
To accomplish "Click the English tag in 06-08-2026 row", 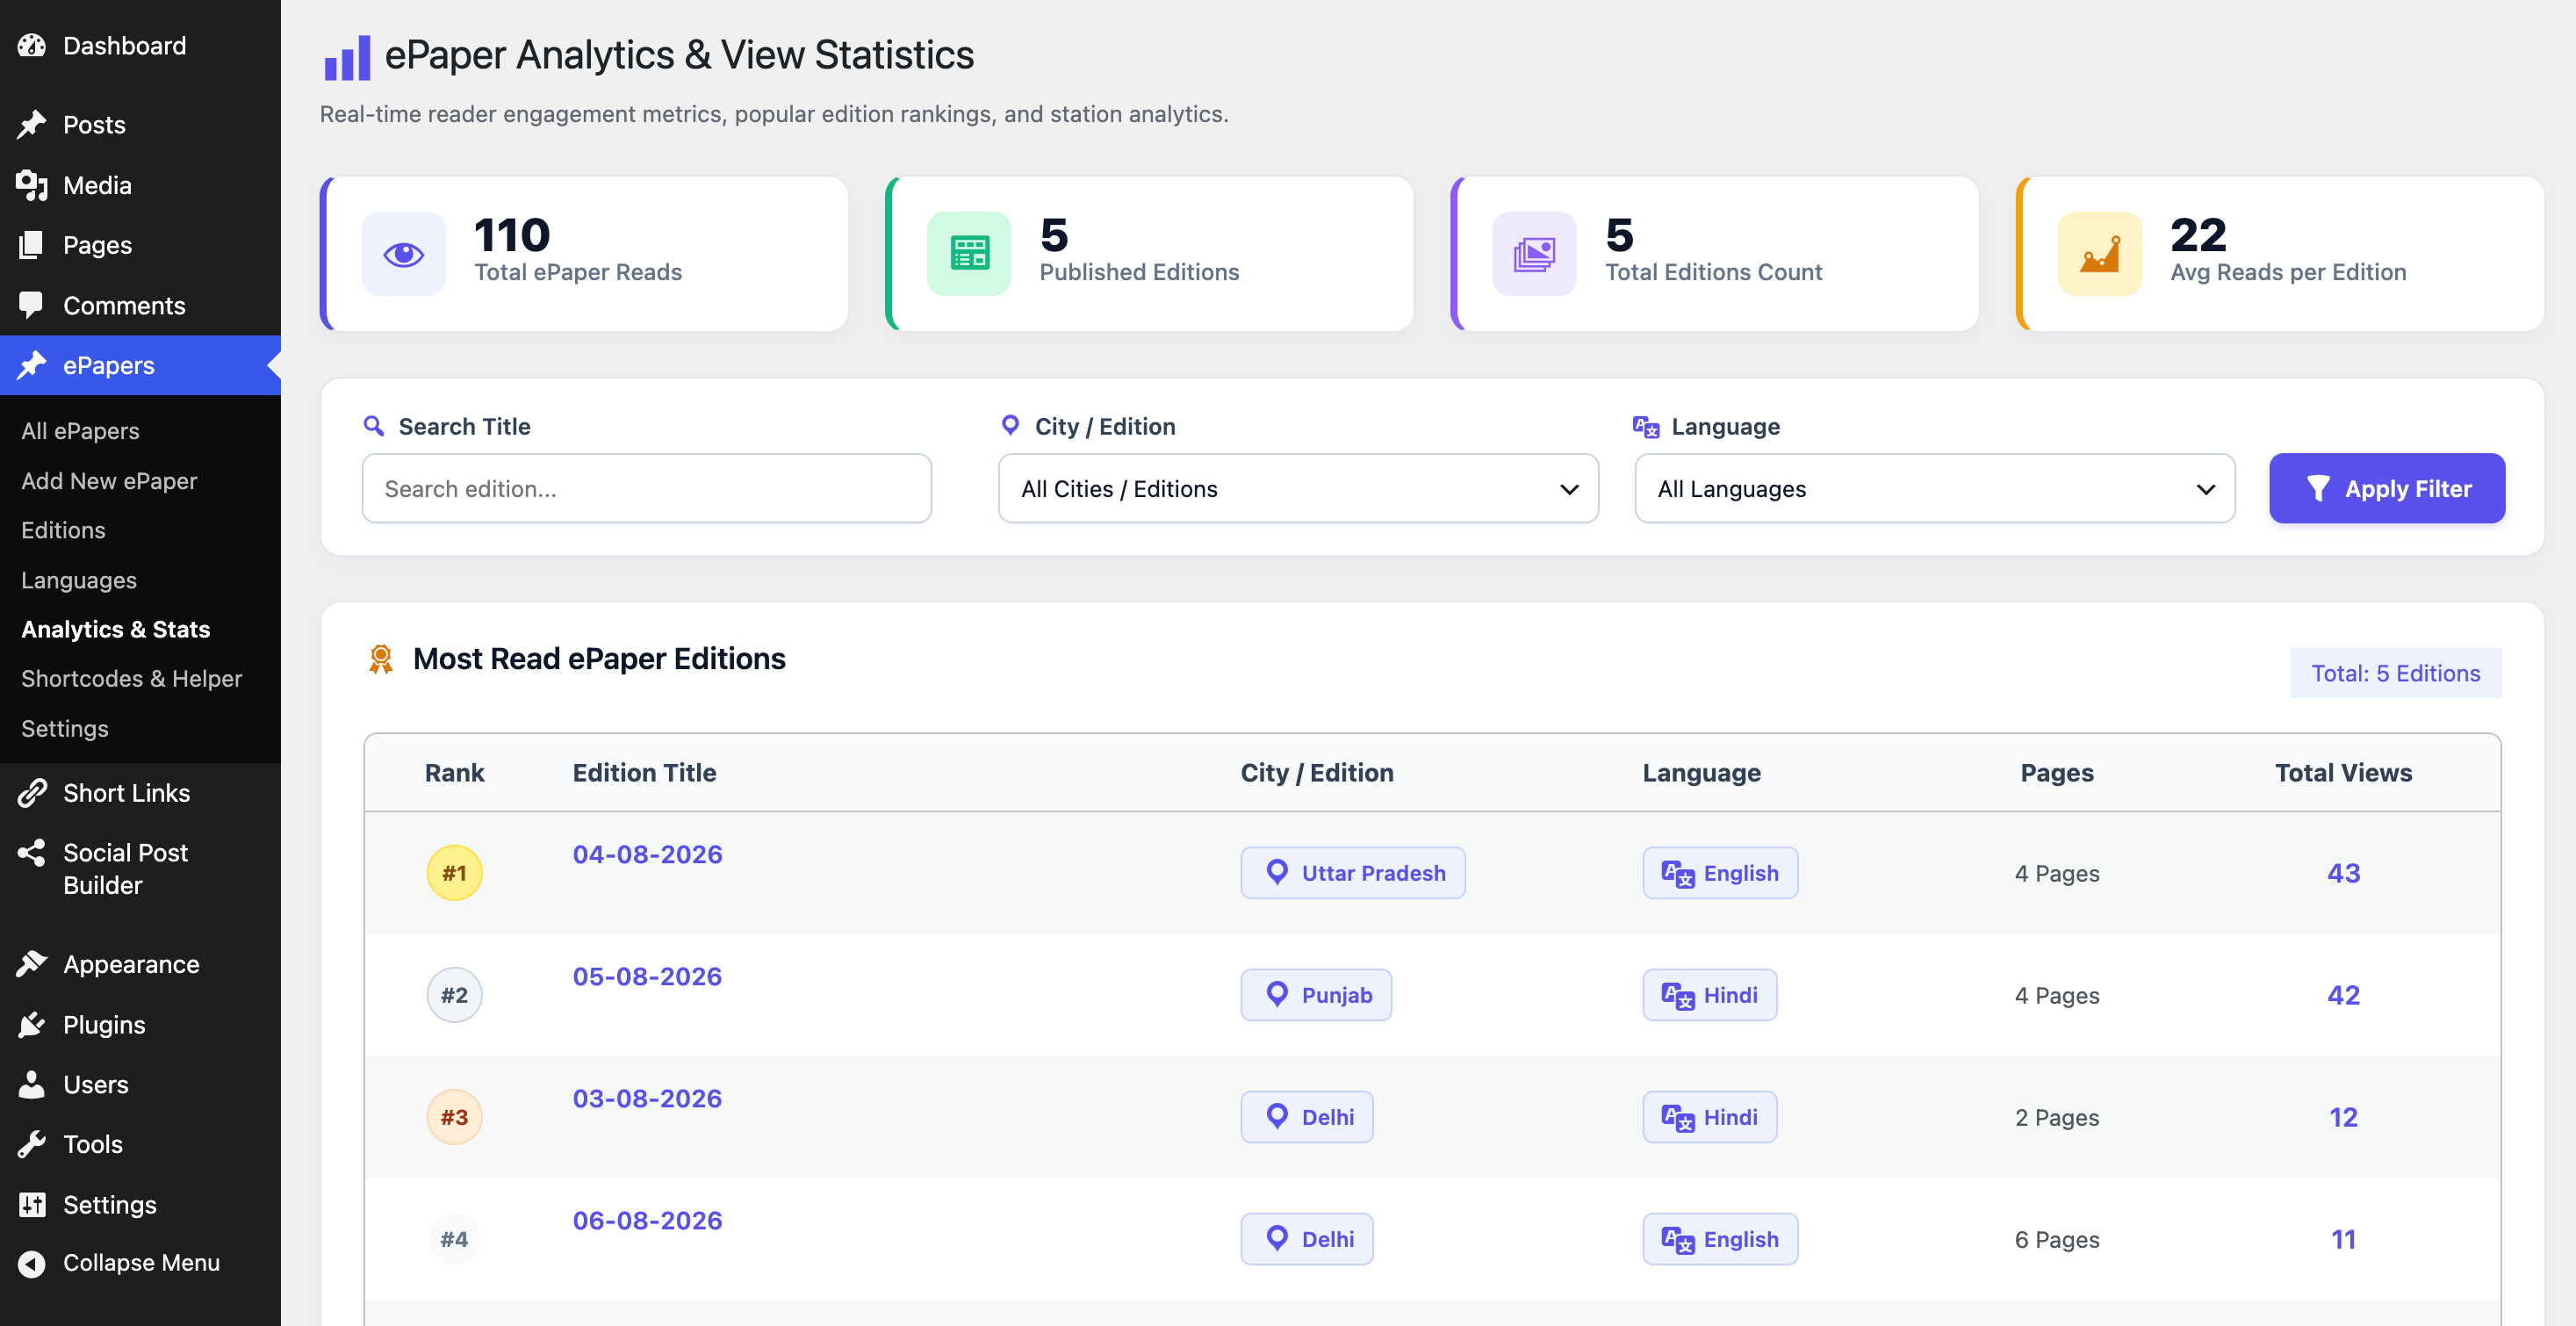I will click(1720, 1239).
